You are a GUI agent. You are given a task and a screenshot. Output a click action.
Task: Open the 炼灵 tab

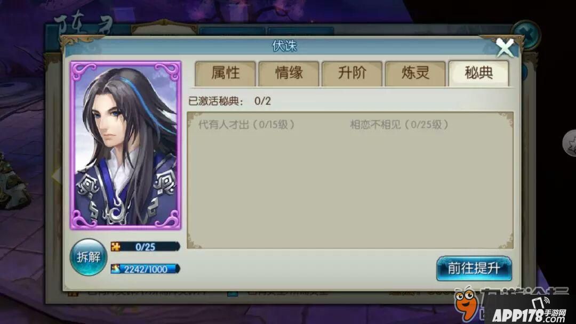pyautogui.click(x=415, y=74)
